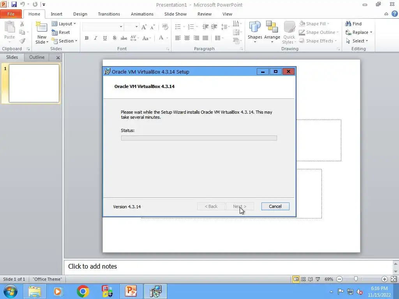Justify text alignment
399x299 pixels.
pos(205,38)
